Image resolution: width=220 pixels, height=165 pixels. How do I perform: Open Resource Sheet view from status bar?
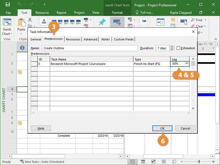point(164,162)
